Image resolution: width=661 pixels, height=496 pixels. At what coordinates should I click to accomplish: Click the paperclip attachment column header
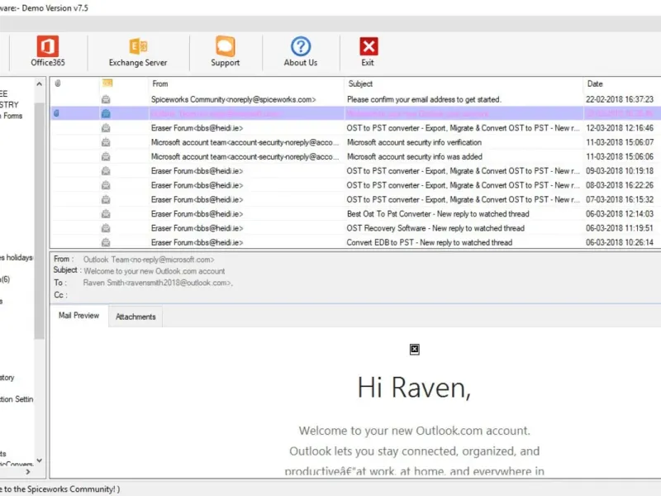(58, 83)
